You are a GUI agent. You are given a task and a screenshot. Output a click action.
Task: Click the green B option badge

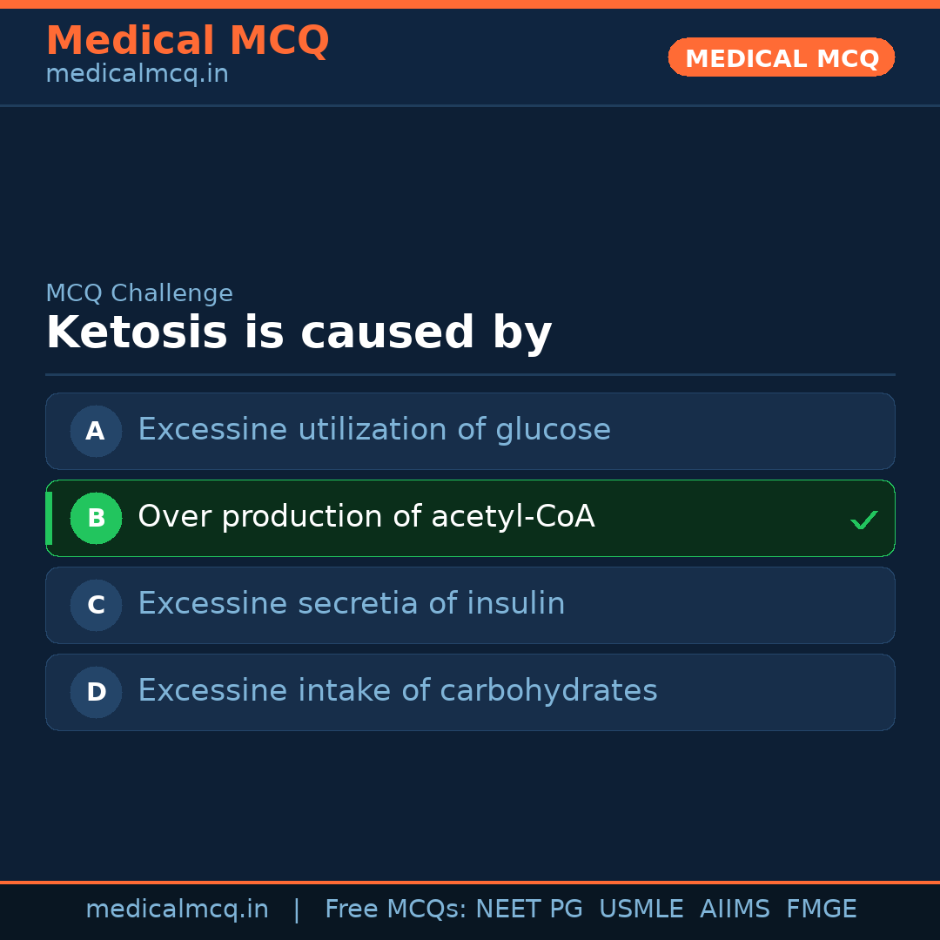pos(96,518)
